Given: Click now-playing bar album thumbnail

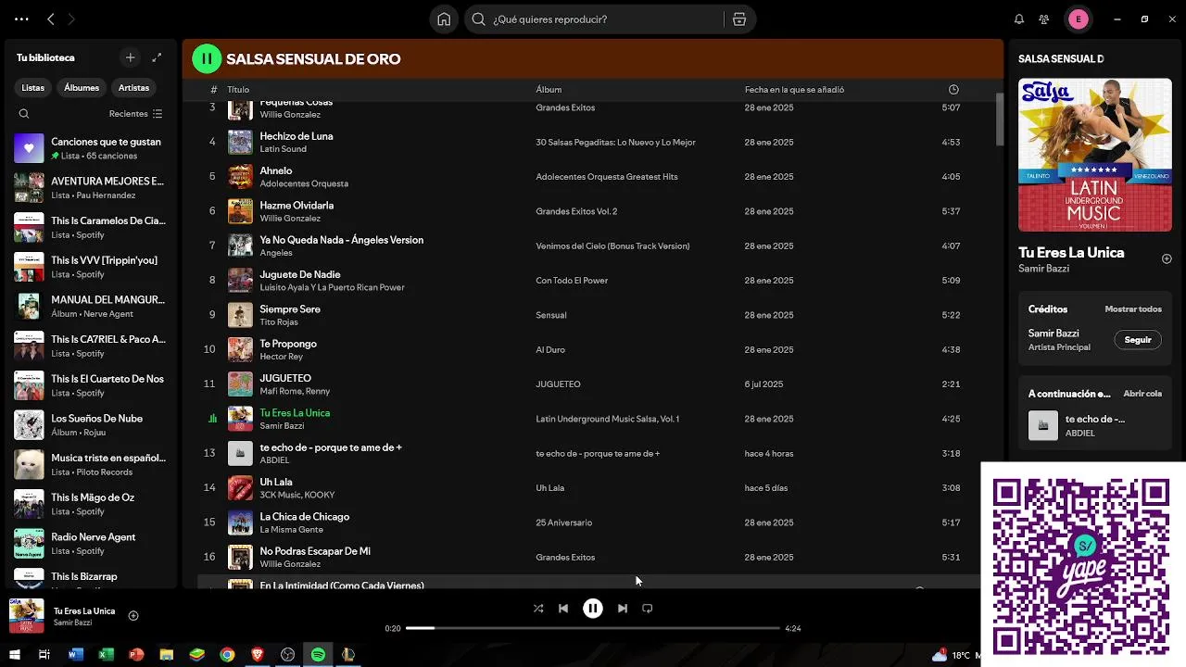Looking at the screenshot, I should coord(26,616).
